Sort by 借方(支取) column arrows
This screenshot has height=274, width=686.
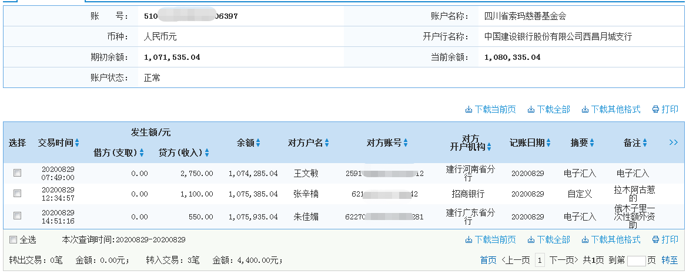pyautogui.click(x=141, y=153)
